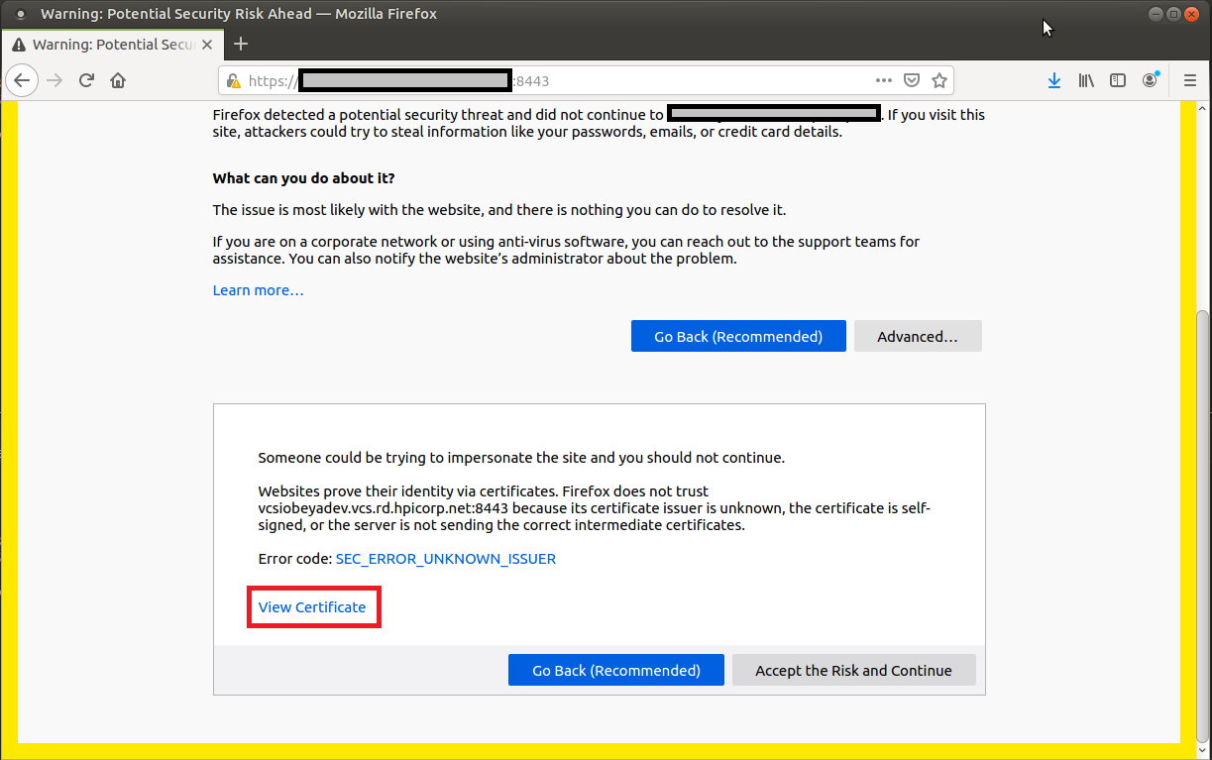Screen dimensions: 1212x760
Task: Open a new tab
Action: click(x=241, y=44)
